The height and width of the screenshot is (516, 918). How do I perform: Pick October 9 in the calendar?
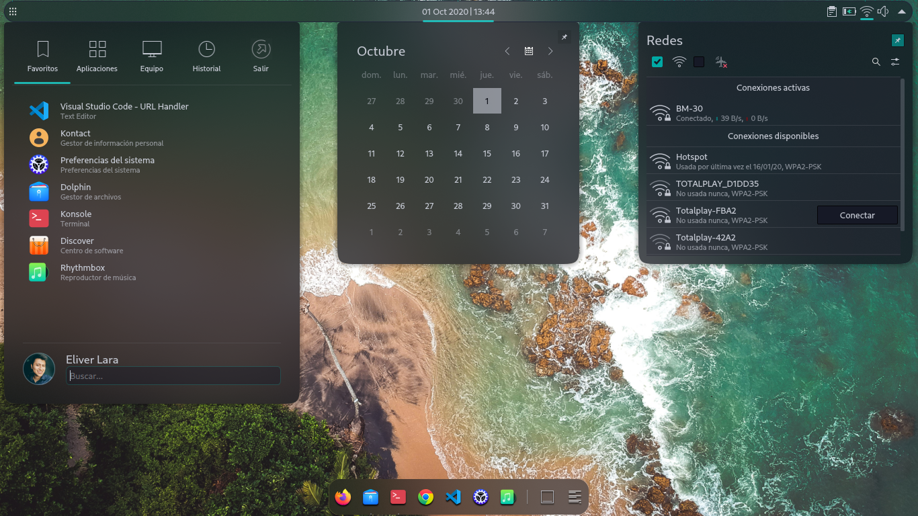[516, 127]
